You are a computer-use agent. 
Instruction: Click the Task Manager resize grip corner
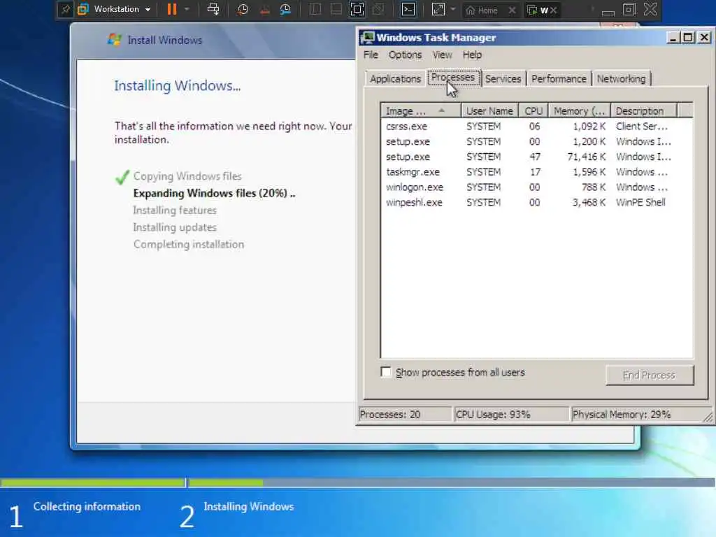click(708, 417)
